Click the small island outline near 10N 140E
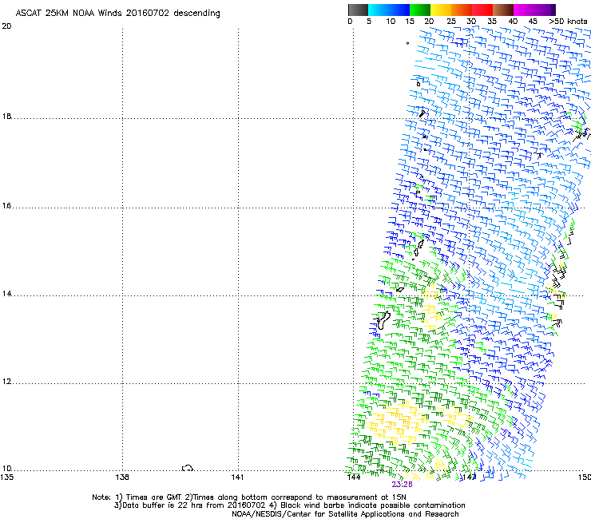Screen dimensions: 591x519 click(188, 468)
